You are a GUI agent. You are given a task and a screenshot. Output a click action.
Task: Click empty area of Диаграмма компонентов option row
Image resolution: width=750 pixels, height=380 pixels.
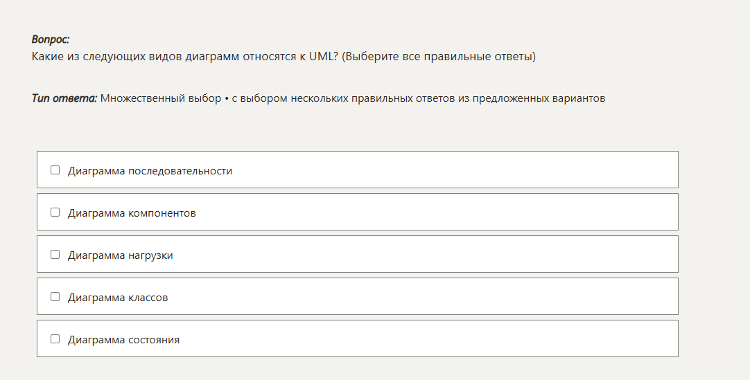451,212
